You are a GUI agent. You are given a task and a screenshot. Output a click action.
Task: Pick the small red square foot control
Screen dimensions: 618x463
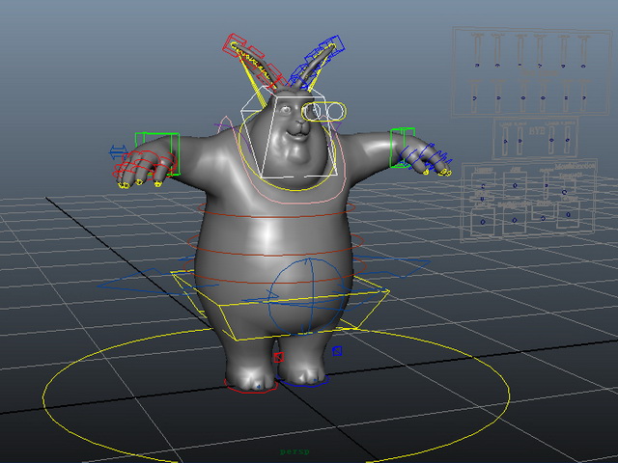tap(279, 357)
